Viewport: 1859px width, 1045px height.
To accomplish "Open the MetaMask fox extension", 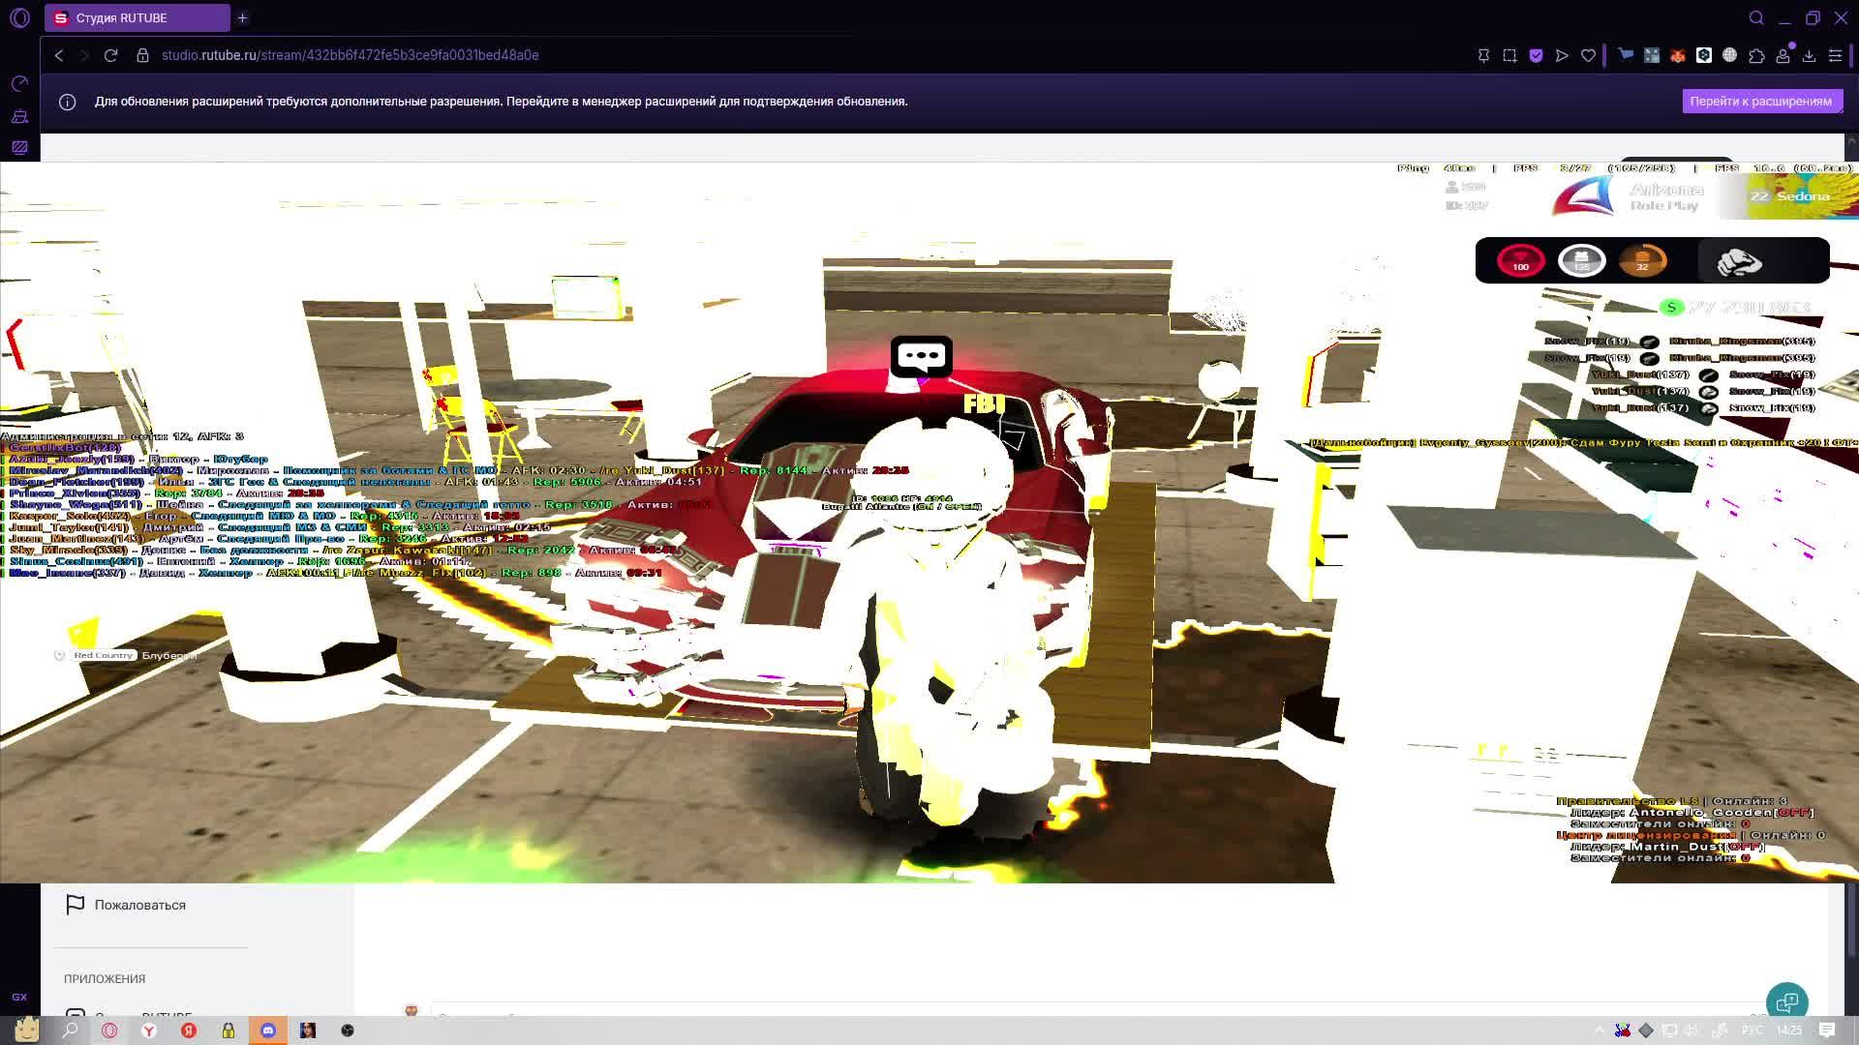I will (x=1677, y=56).
